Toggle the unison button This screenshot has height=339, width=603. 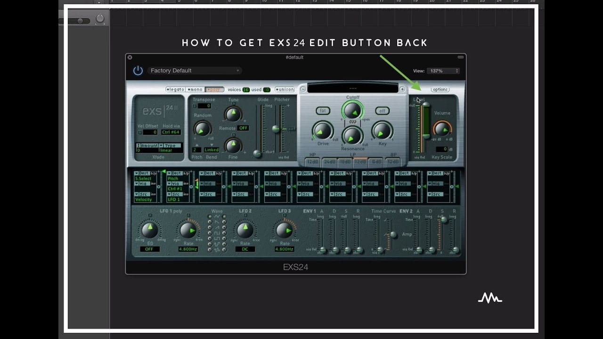pyautogui.click(x=285, y=89)
